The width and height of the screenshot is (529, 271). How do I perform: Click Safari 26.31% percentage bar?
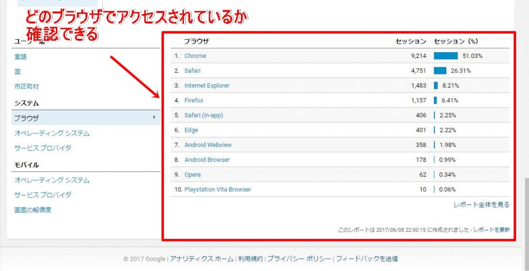[440, 71]
